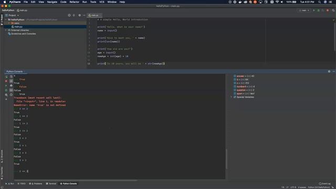
Task: Open the Project tool window side tab
Action: pos(2,20)
